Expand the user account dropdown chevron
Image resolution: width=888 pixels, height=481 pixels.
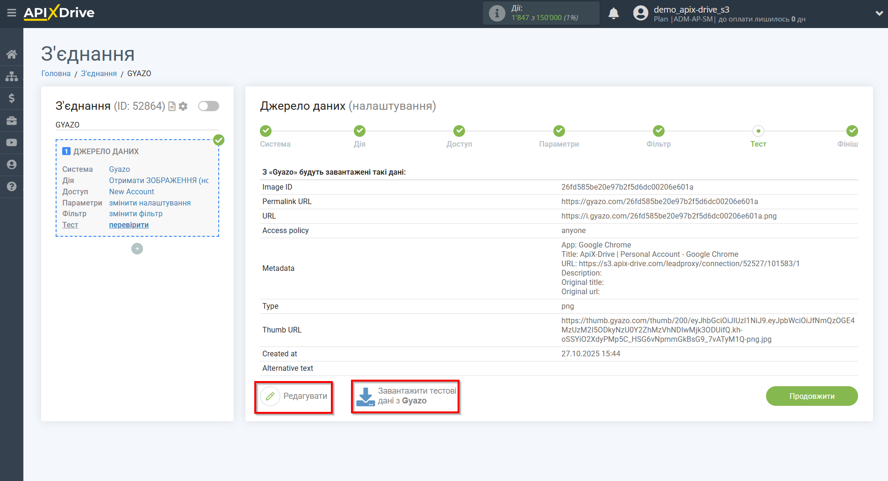879,14
